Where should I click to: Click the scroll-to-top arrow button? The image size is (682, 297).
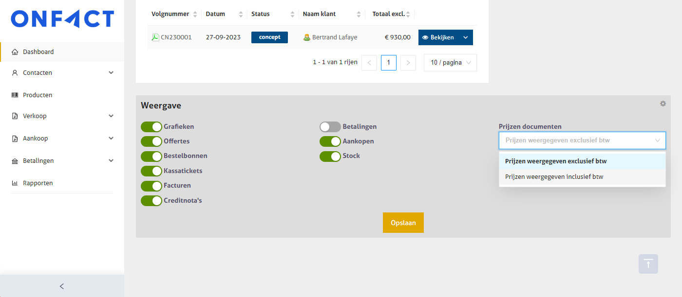point(648,264)
